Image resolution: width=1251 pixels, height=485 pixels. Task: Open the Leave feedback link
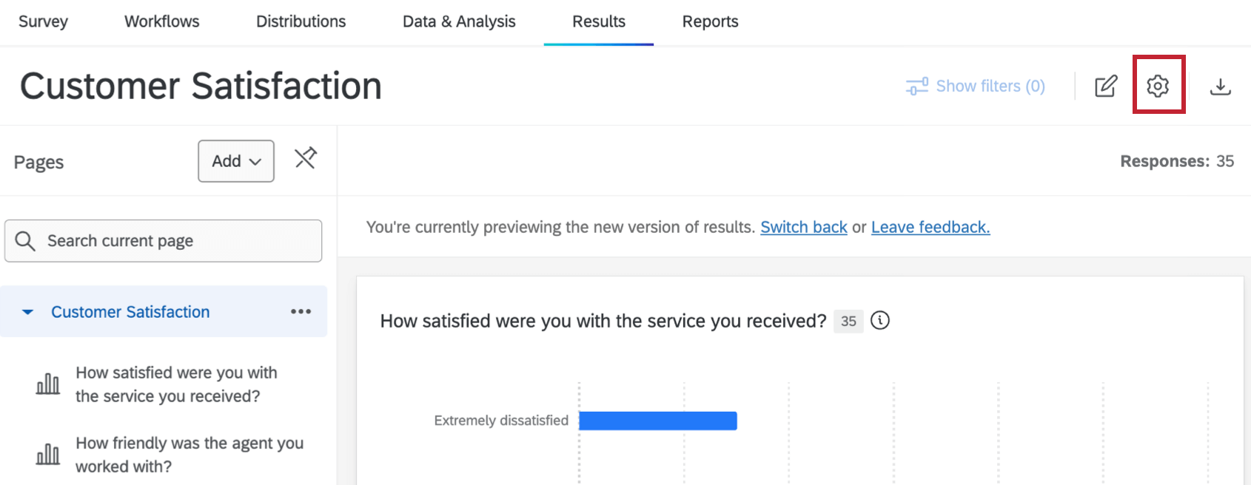[x=930, y=227]
